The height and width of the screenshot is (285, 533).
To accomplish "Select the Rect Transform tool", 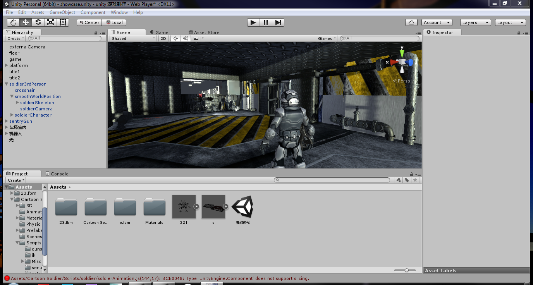I will (x=63, y=22).
